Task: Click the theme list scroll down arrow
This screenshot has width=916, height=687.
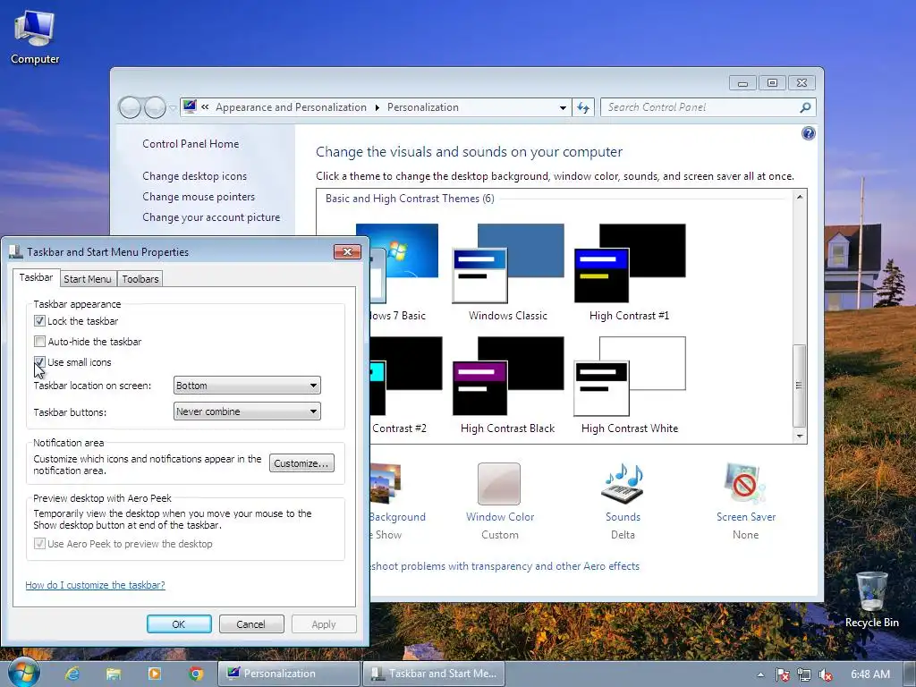Action: tap(800, 436)
